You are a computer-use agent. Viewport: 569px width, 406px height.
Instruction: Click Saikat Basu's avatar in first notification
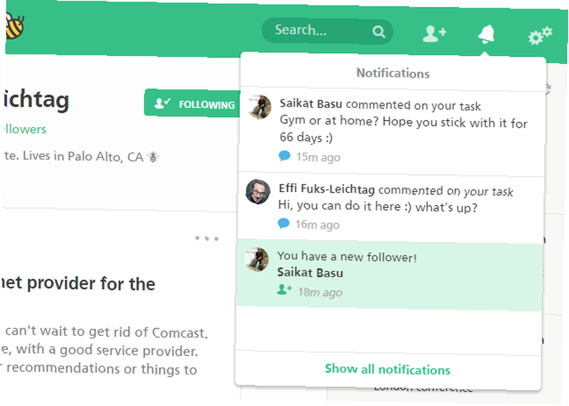259,107
